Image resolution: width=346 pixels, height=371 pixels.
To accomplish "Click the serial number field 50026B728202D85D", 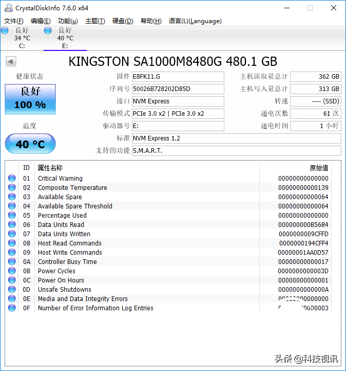I will click(x=178, y=89).
